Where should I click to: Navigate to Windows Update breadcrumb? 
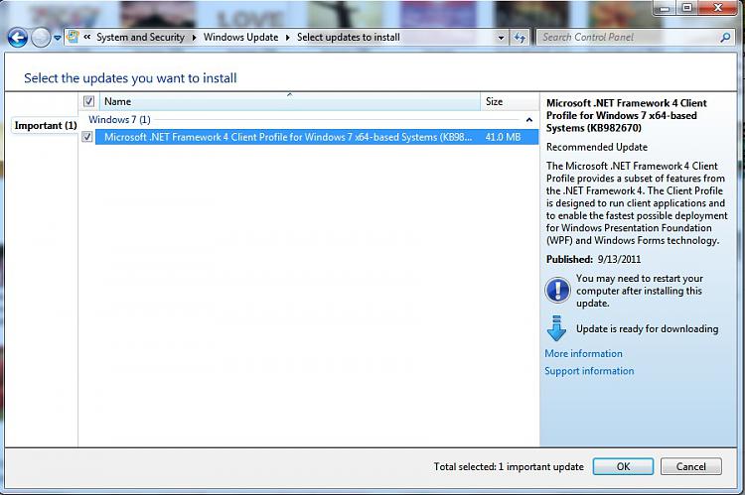[x=241, y=37]
